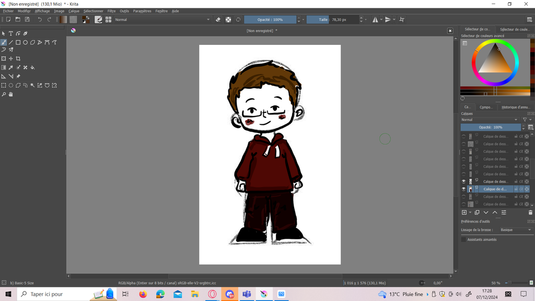Click the Undo button in toolbar

(x=40, y=19)
